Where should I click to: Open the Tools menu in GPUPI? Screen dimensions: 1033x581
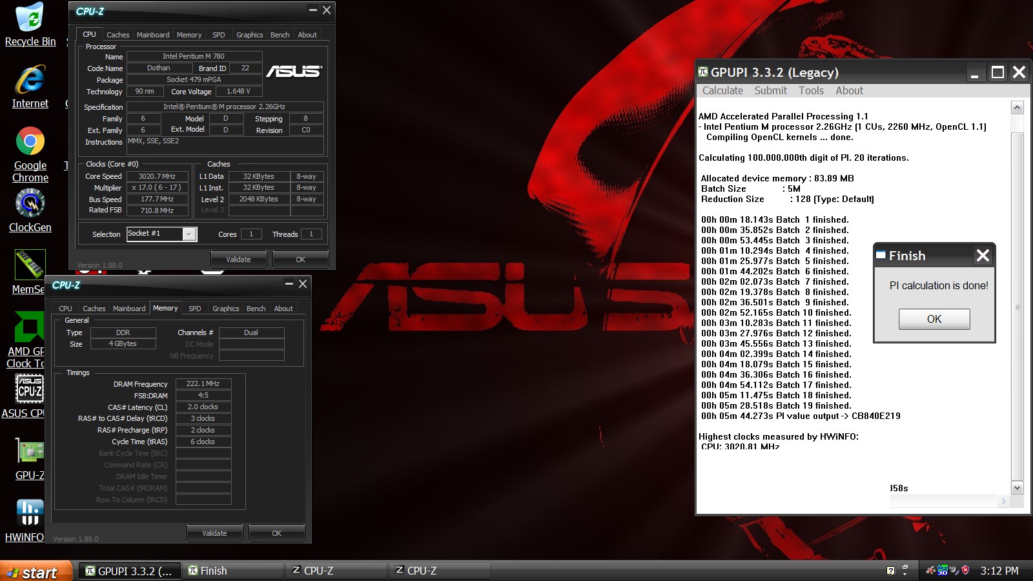click(811, 91)
